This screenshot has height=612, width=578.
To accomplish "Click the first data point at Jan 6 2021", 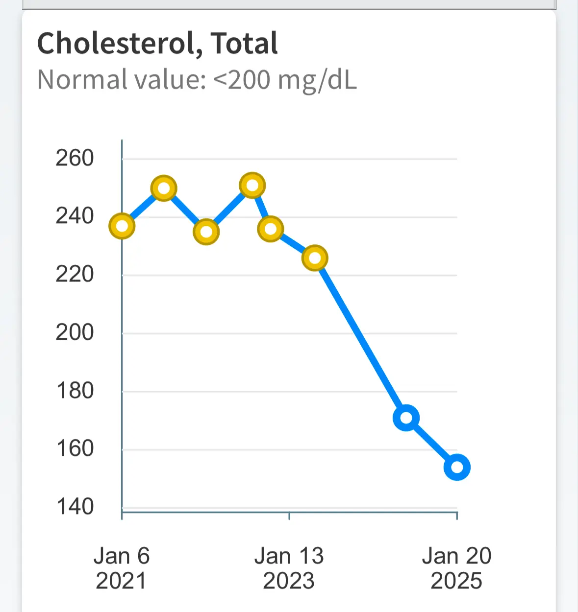I will (x=122, y=226).
